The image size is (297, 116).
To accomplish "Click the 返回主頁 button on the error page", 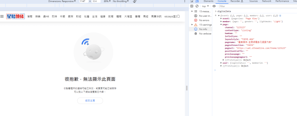I will (x=90, y=101).
